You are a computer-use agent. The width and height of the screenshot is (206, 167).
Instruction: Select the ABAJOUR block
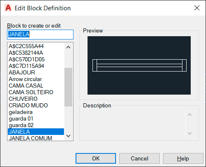[36, 72]
